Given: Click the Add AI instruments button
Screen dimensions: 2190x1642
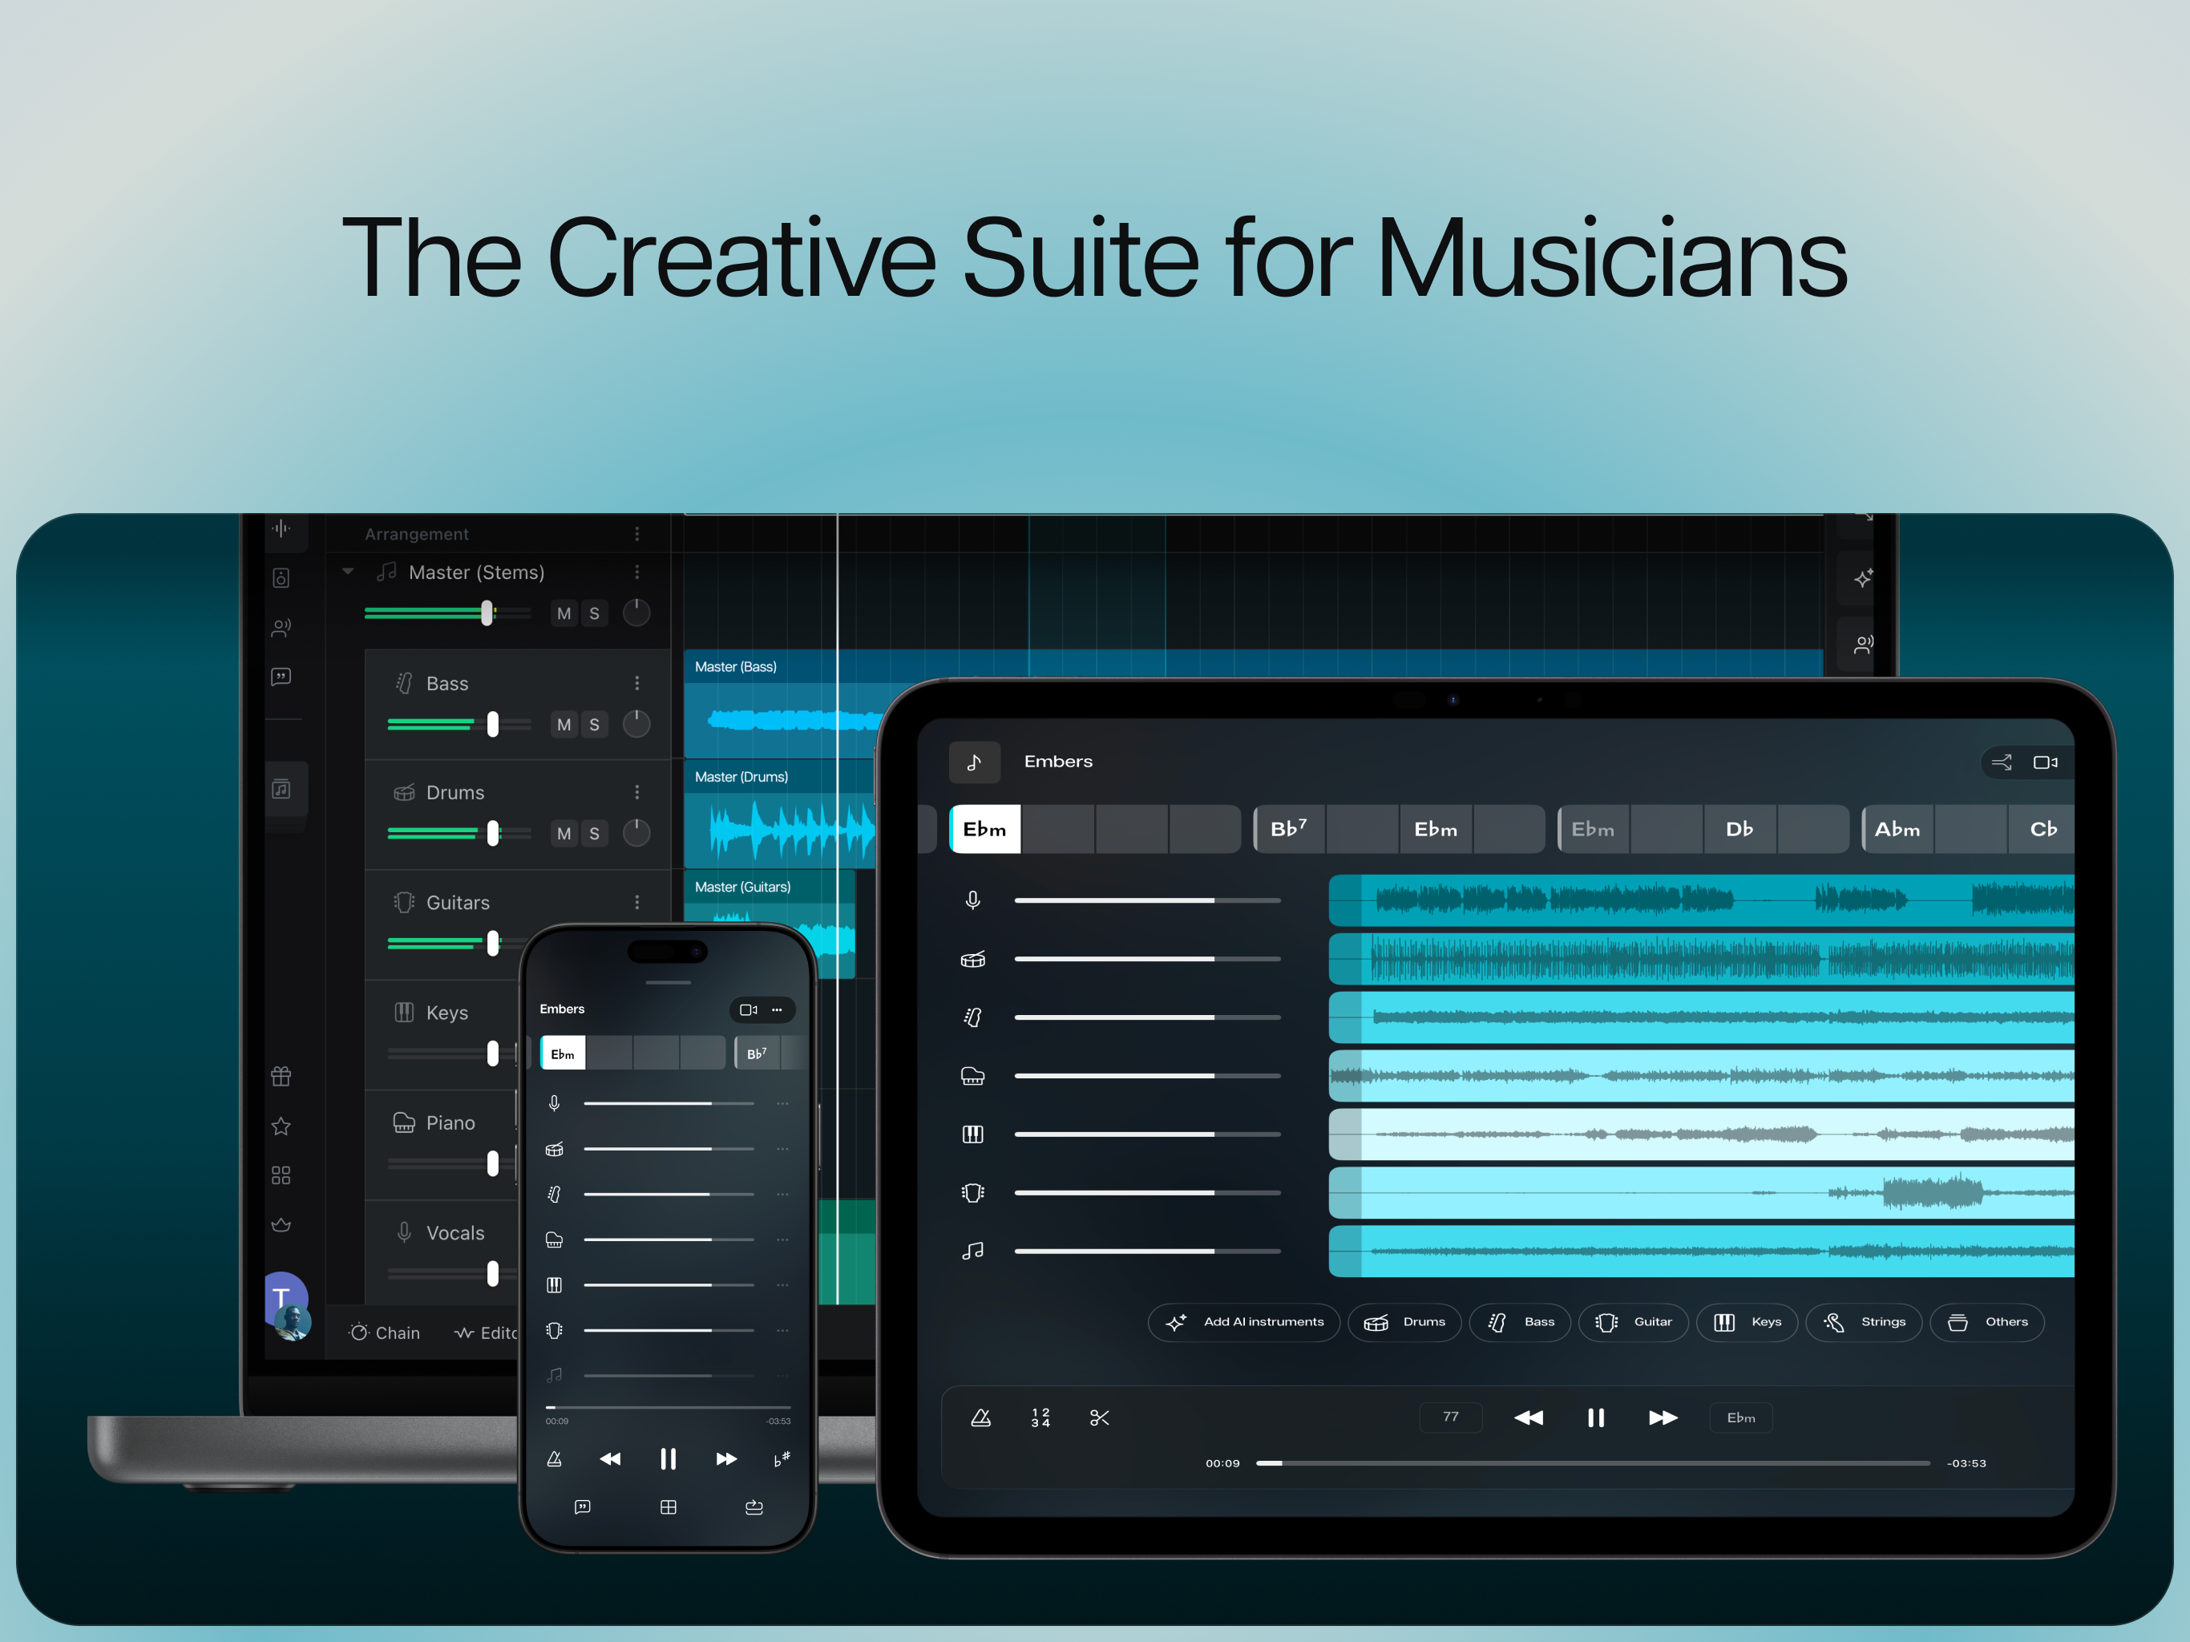Looking at the screenshot, I should (1243, 1322).
